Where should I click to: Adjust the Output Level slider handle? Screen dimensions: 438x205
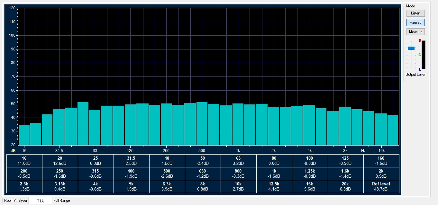pyautogui.click(x=411, y=48)
